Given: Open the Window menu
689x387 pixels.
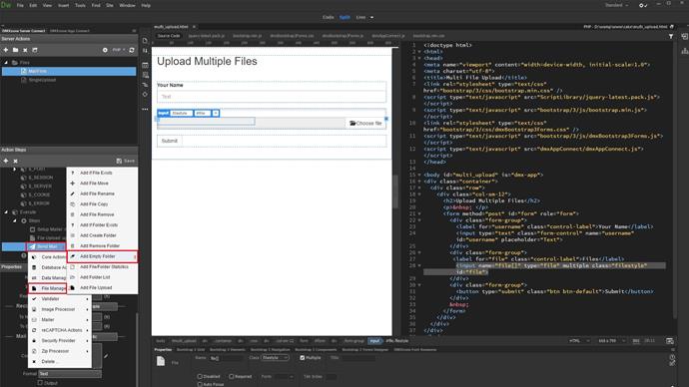Looking at the screenshot, I should (128, 5).
